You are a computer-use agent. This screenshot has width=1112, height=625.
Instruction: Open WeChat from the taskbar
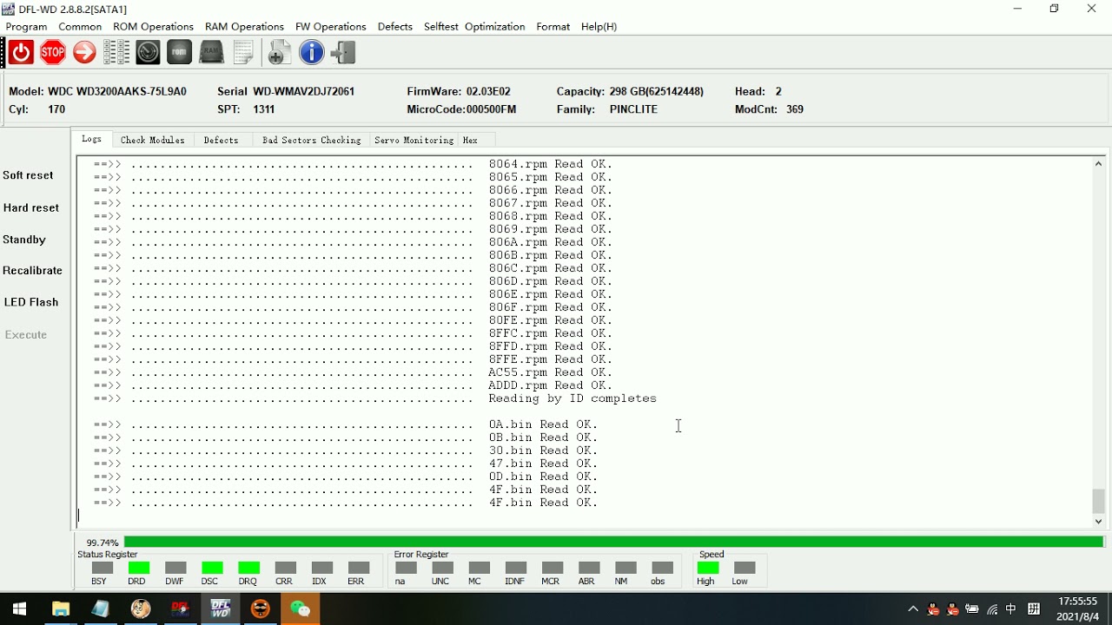pyautogui.click(x=300, y=609)
